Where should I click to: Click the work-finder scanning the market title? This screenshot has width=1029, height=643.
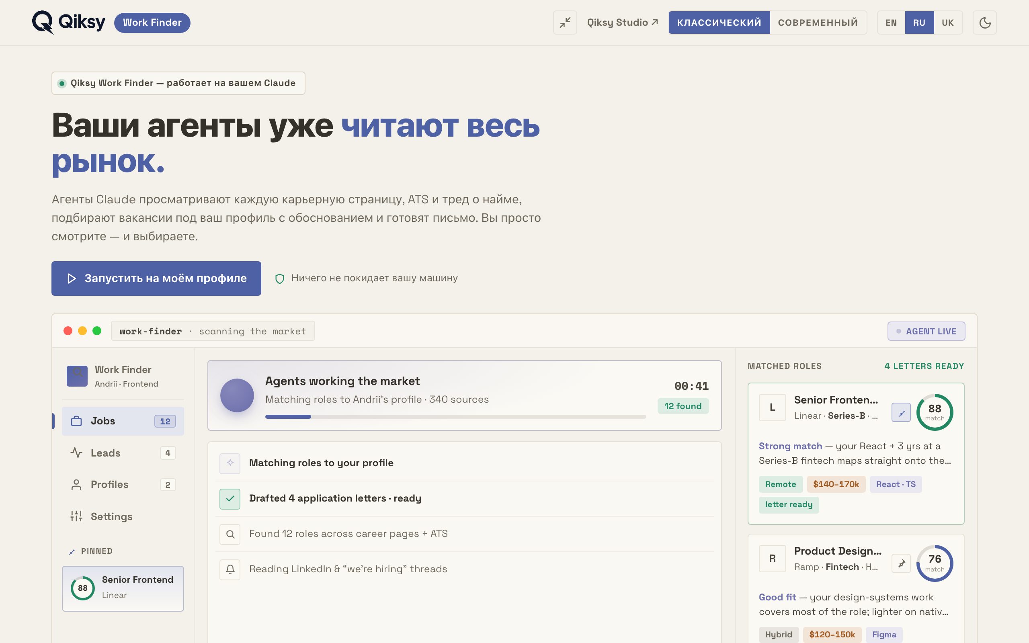pyautogui.click(x=213, y=331)
